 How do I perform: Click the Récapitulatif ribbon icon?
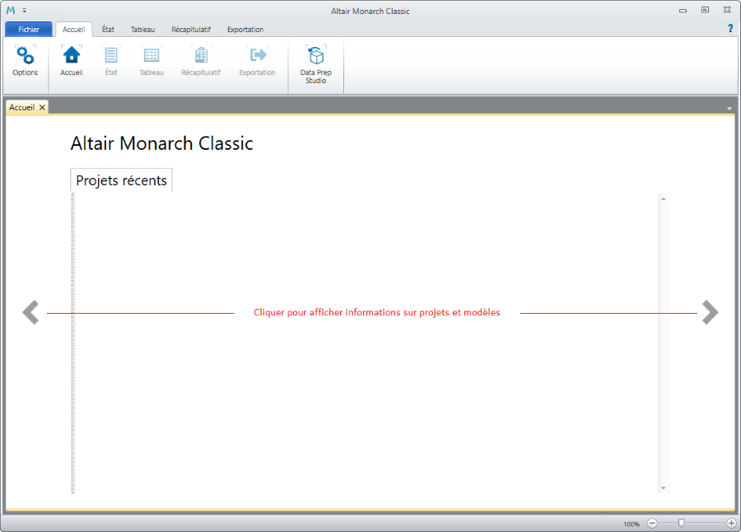(201, 56)
